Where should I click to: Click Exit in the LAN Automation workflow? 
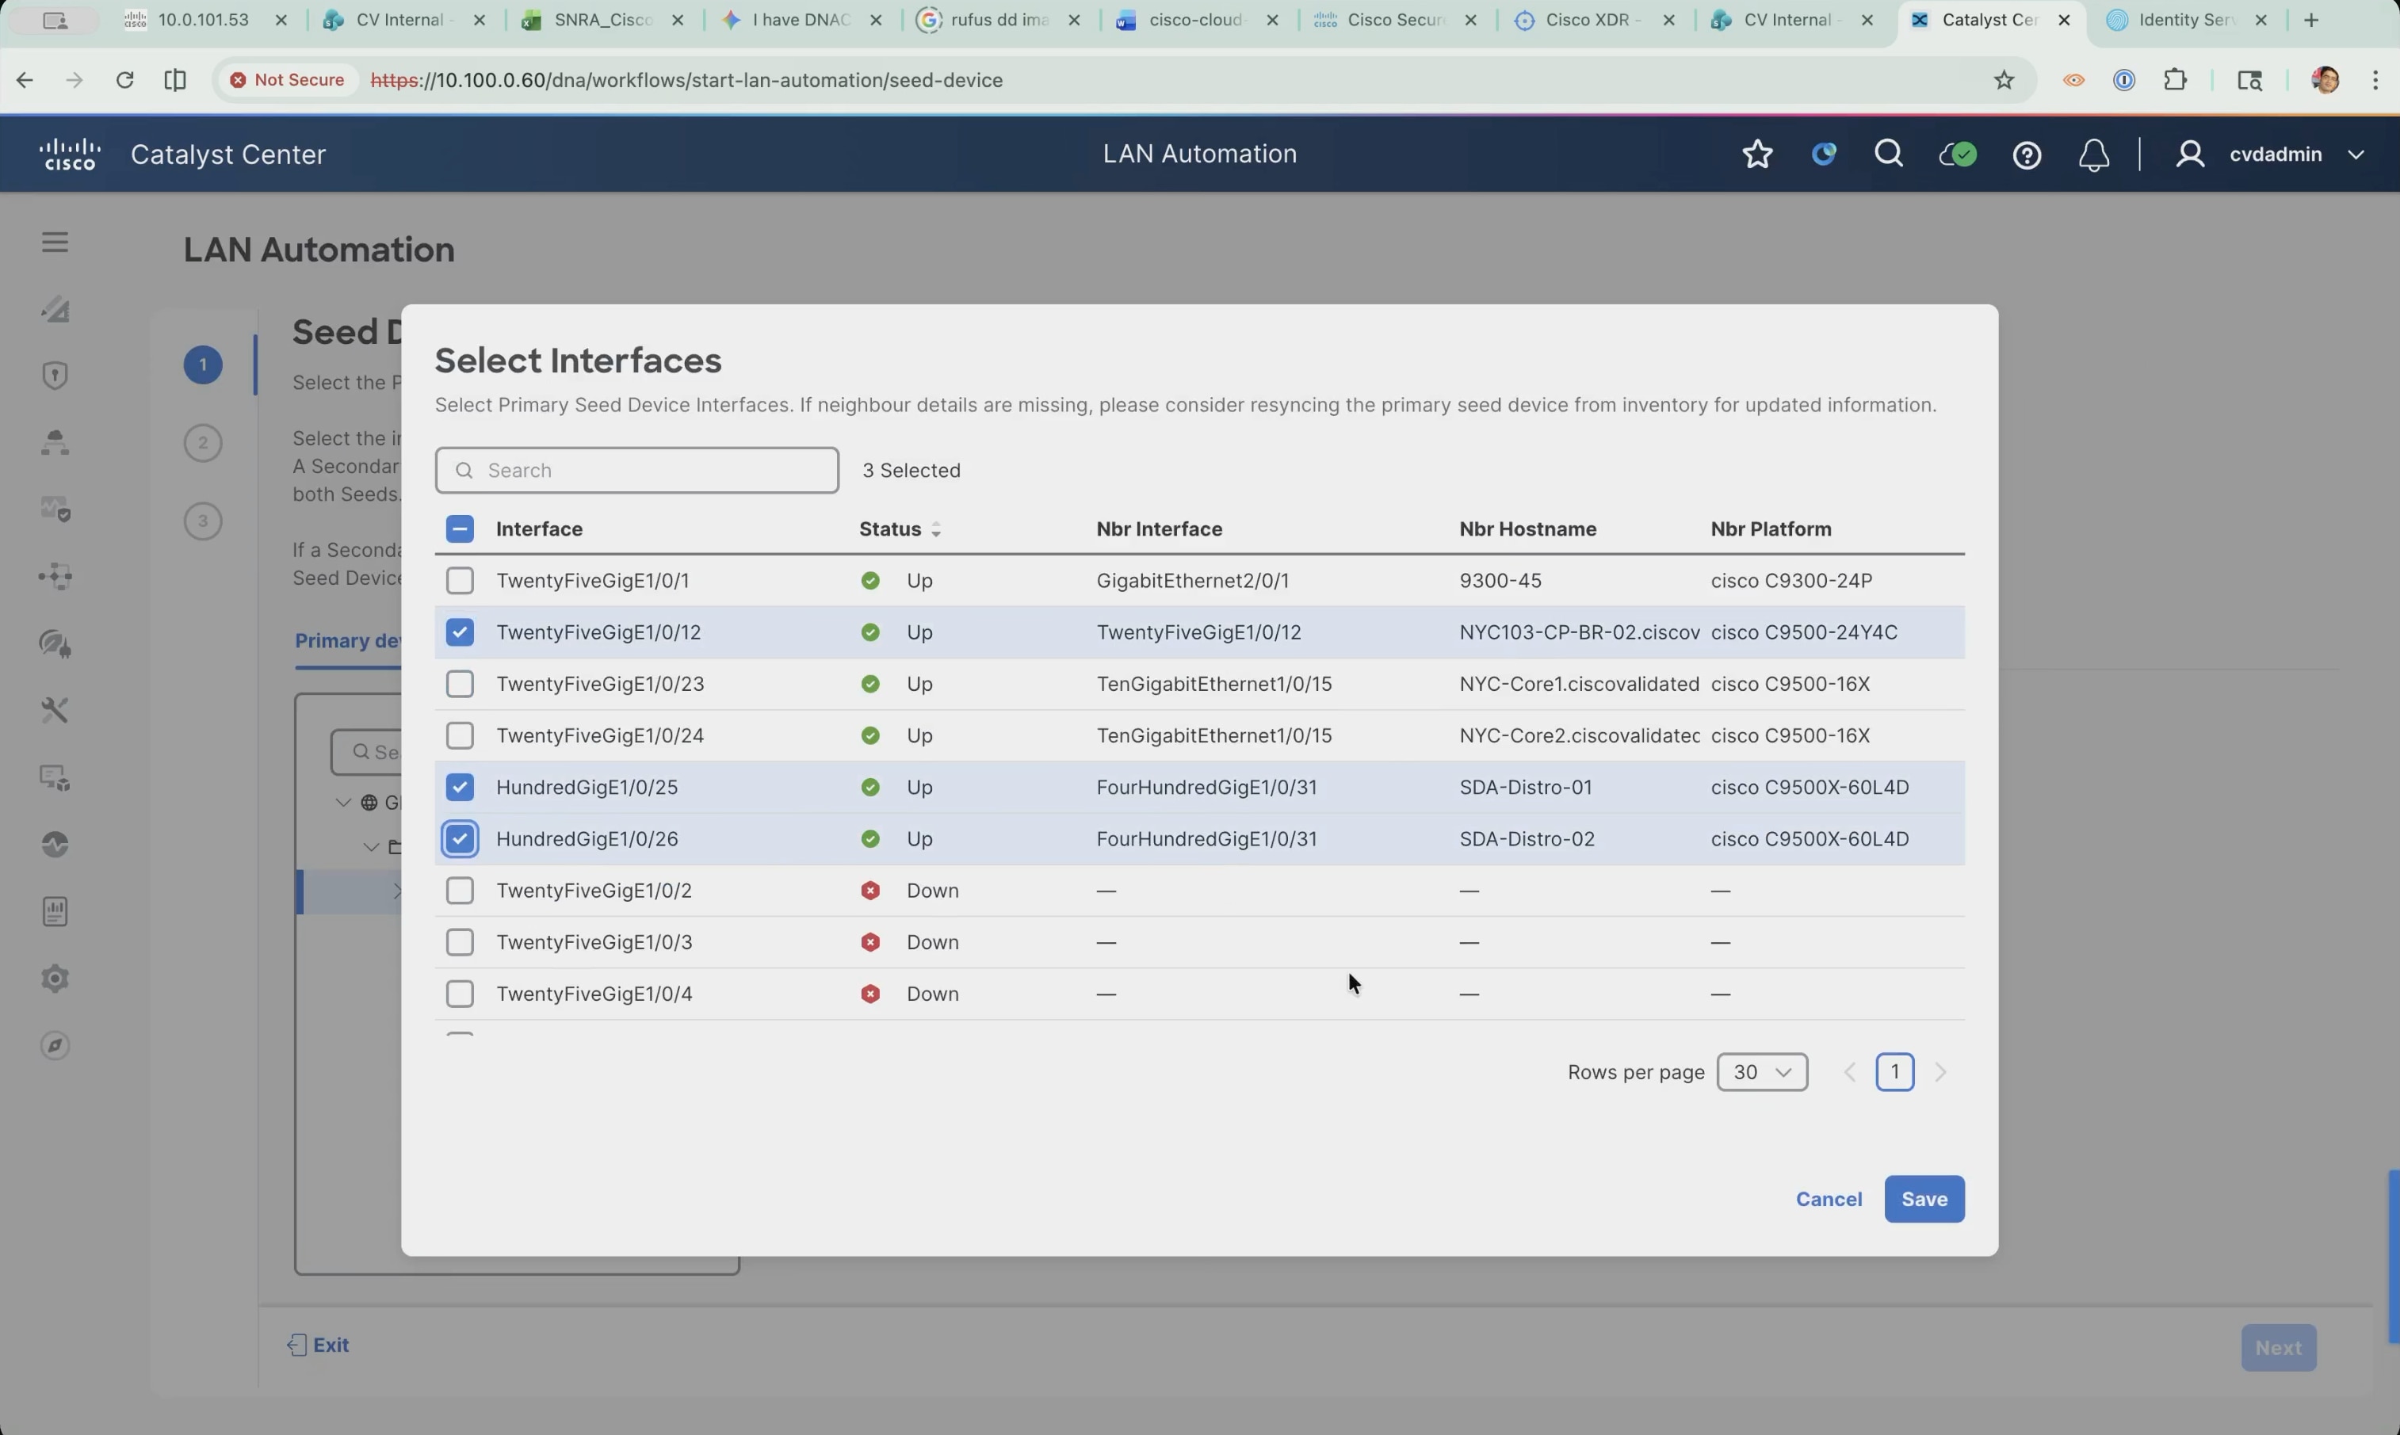[318, 1345]
